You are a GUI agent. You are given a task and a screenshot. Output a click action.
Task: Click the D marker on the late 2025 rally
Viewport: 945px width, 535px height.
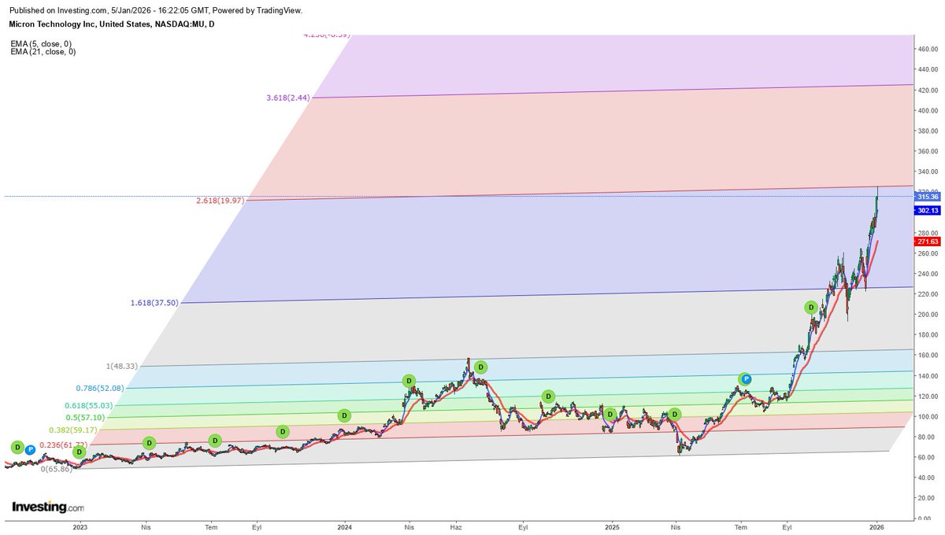click(810, 307)
